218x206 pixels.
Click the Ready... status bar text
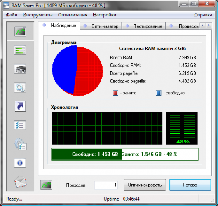(x=14, y=199)
